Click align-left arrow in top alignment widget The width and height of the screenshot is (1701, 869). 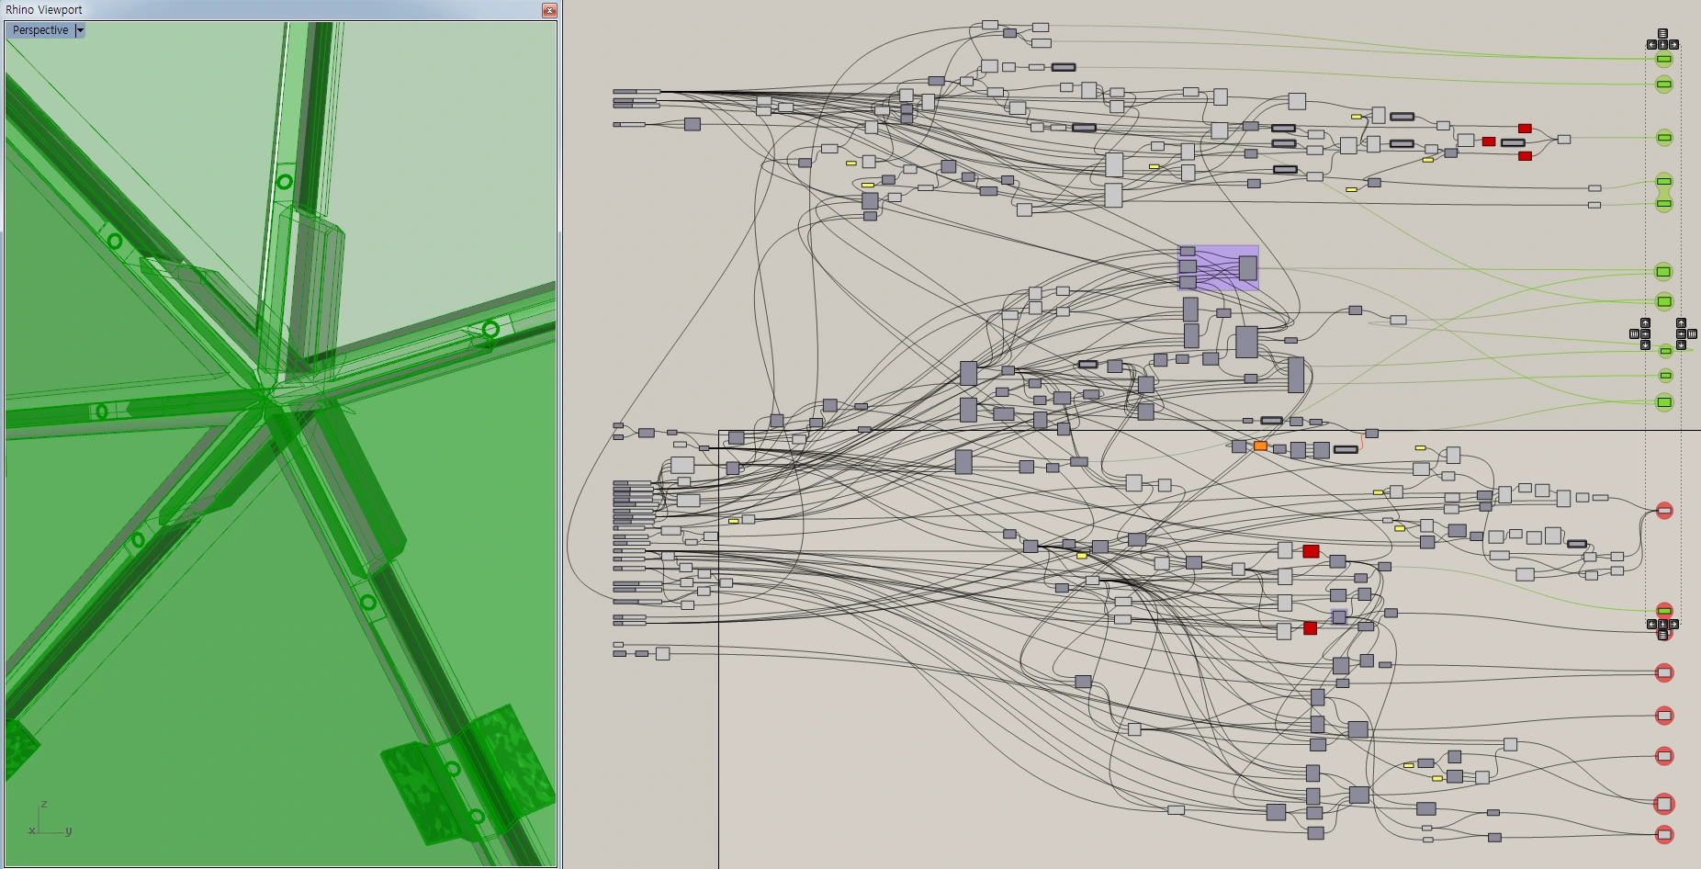pyautogui.click(x=1651, y=45)
